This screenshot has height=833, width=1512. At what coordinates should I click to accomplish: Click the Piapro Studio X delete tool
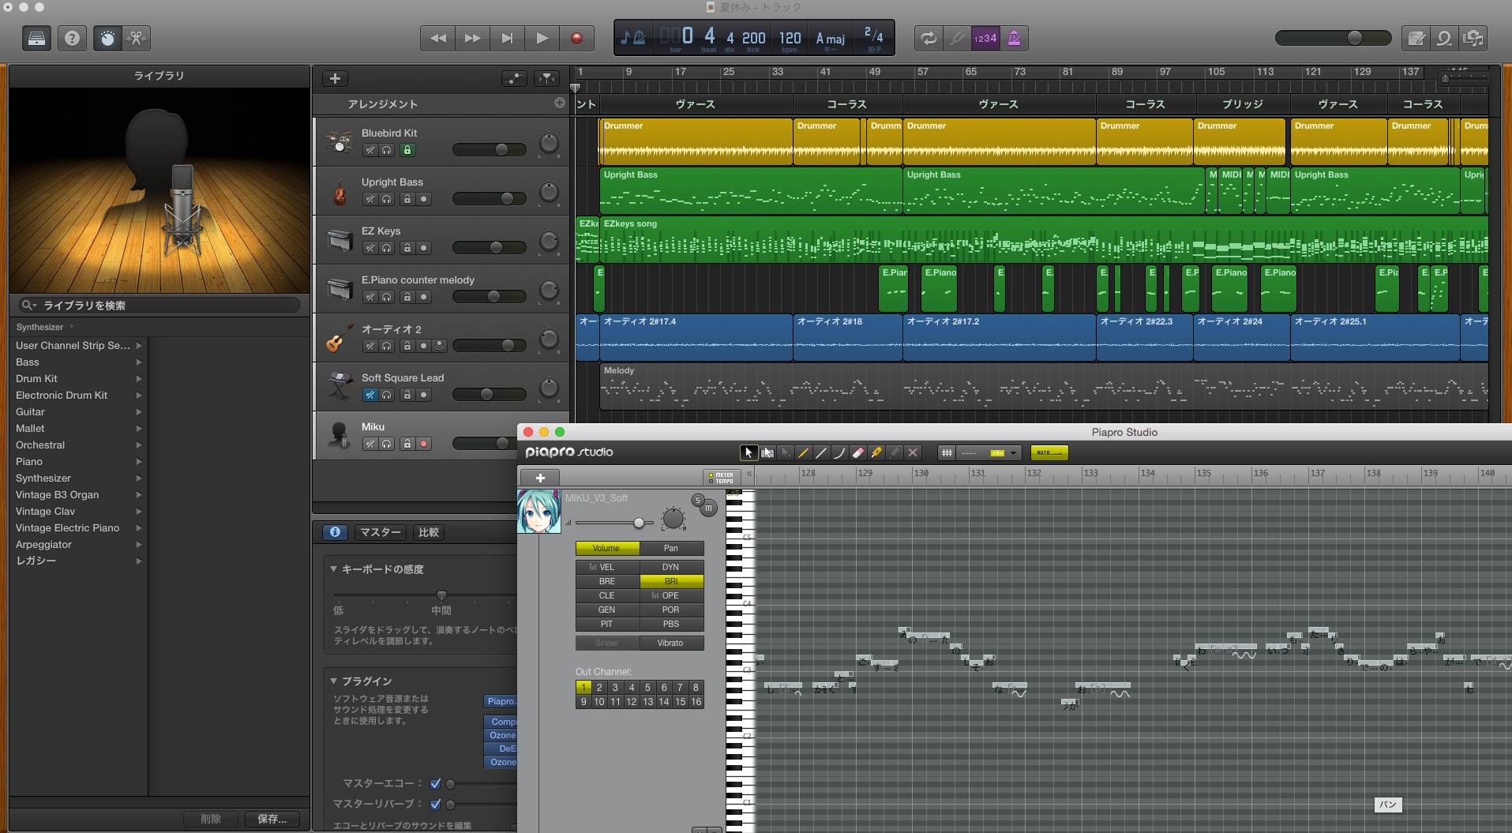[x=913, y=452]
